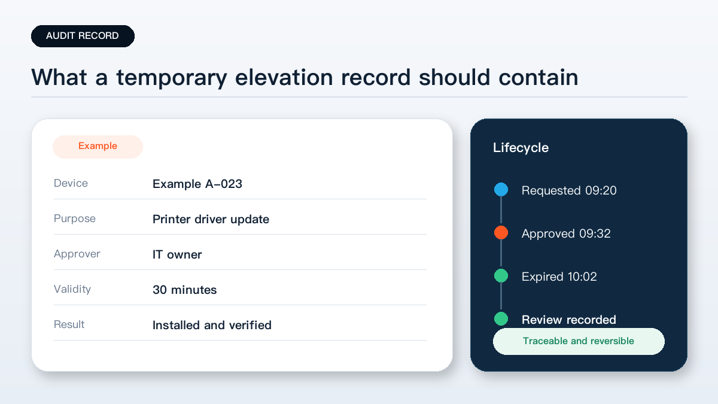This screenshot has width=718, height=404.
Task: Click the orange Example tag
Action: pyautogui.click(x=98, y=147)
